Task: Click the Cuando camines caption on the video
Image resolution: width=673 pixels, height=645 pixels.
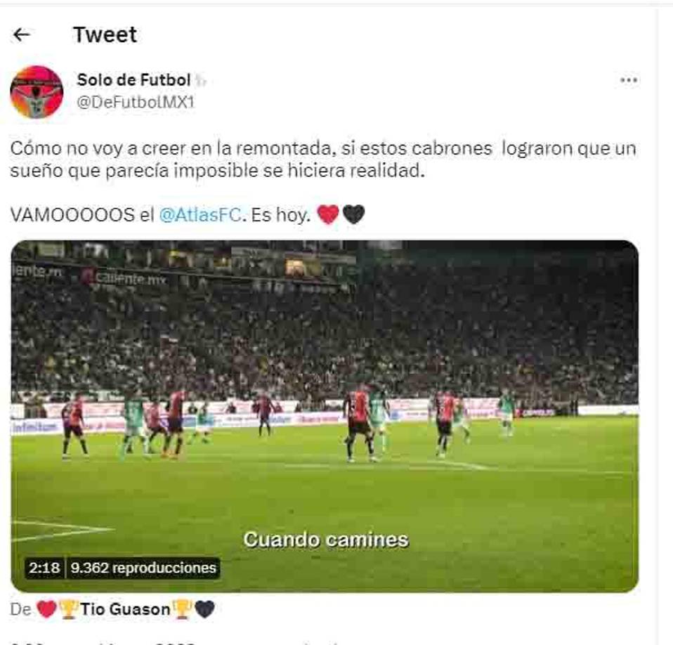Action: (325, 540)
